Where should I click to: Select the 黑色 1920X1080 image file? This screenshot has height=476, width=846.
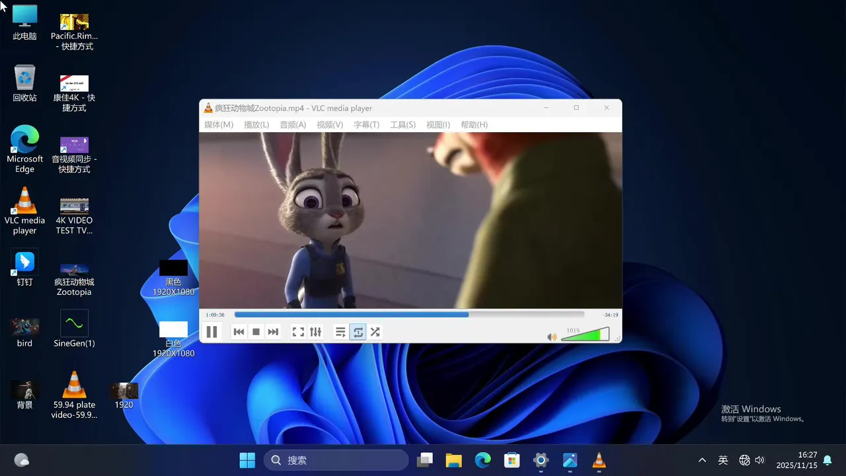click(x=173, y=278)
